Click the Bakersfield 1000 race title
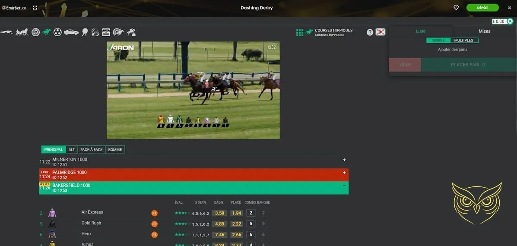This screenshot has width=517, height=246. 71,186
